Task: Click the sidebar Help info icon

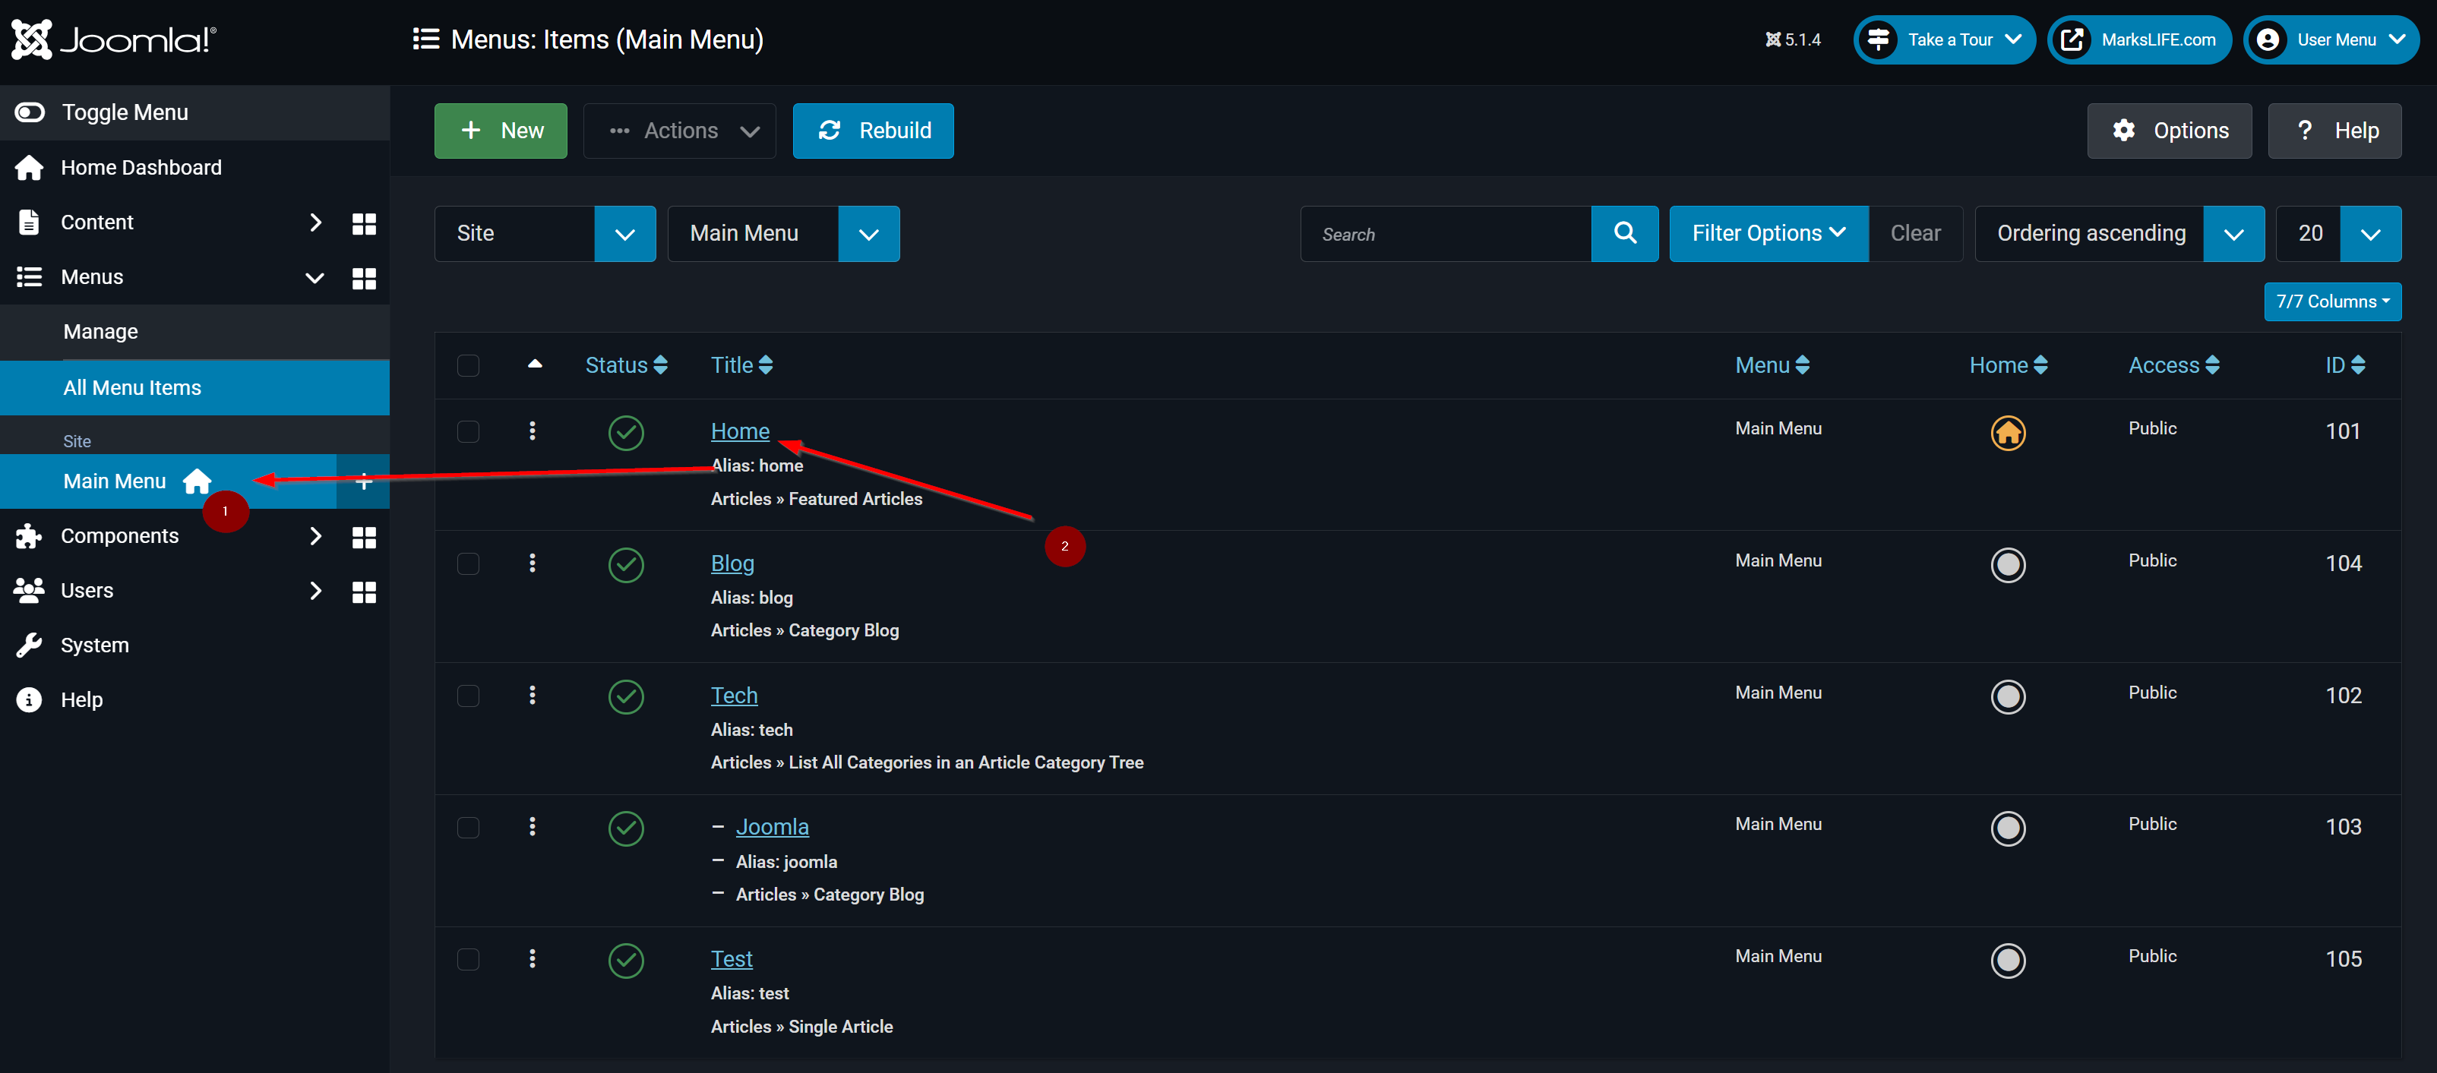Action: [x=30, y=699]
